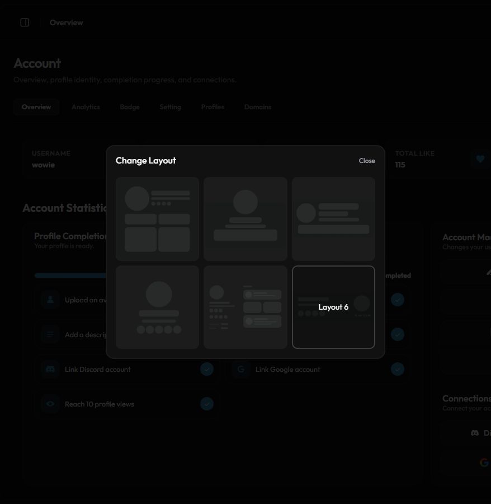The image size is (491, 504).
Task: Click the lines icon for Add a description
Action: (x=50, y=334)
